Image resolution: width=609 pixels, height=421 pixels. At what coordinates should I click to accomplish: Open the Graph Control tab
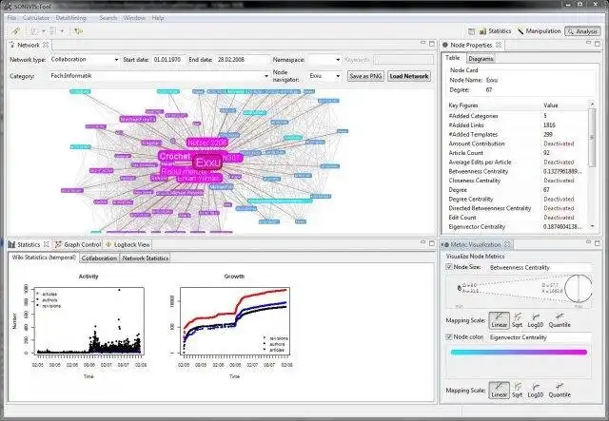click(78, 244)
